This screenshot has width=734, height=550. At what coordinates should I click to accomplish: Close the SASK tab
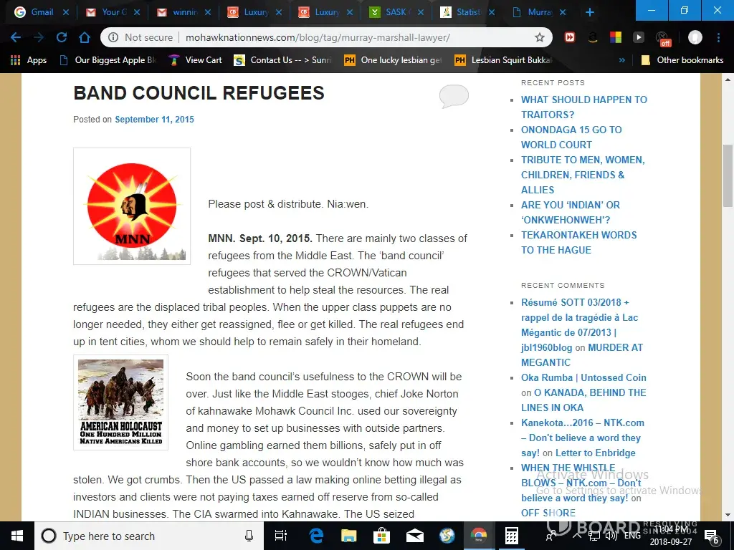(x=421, y=12)
